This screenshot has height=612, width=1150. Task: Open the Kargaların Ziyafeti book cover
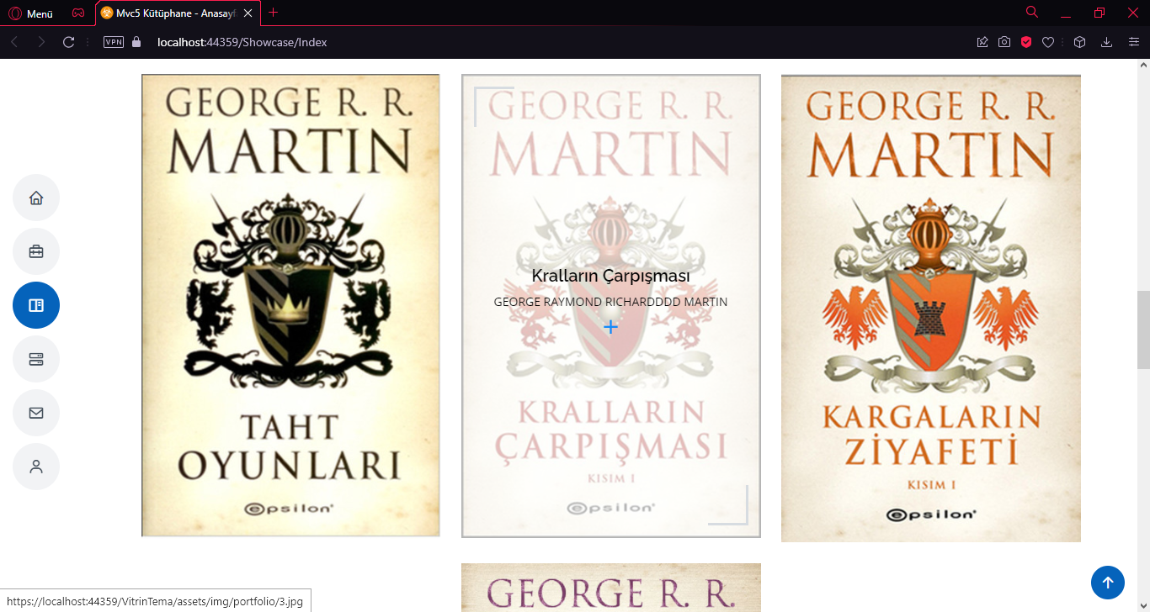tap(931, 308)
